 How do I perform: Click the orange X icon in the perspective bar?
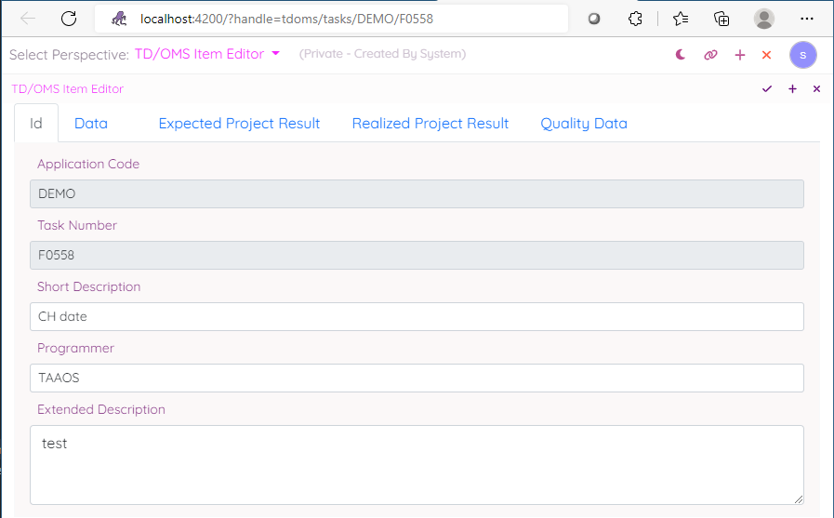pyautogui.click(x=767, y=55)
